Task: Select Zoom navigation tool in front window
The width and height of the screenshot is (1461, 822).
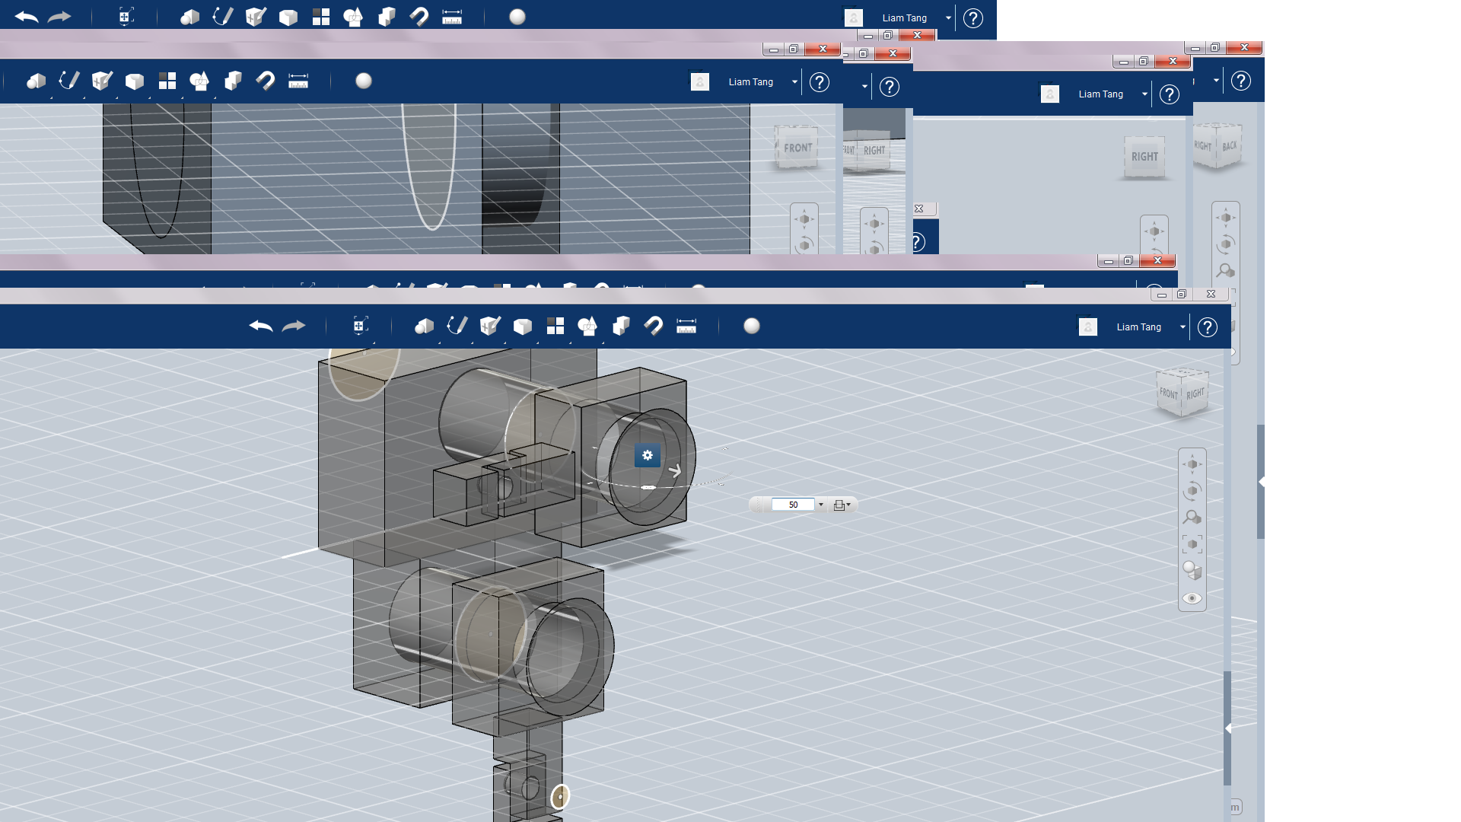Action: point(1192,518)
